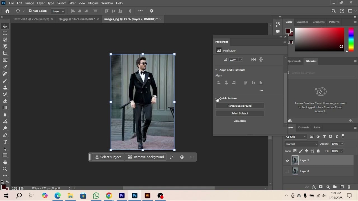Open the Properties panel menu icon
The width and height of the screenshot is (358, 201).
pos(285,42)
